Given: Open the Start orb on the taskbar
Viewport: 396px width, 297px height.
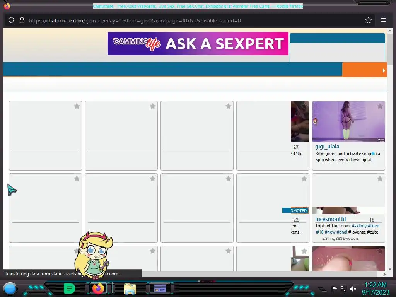Looking at the screenshot, I should pyautogui.click(x=10, y=288).
